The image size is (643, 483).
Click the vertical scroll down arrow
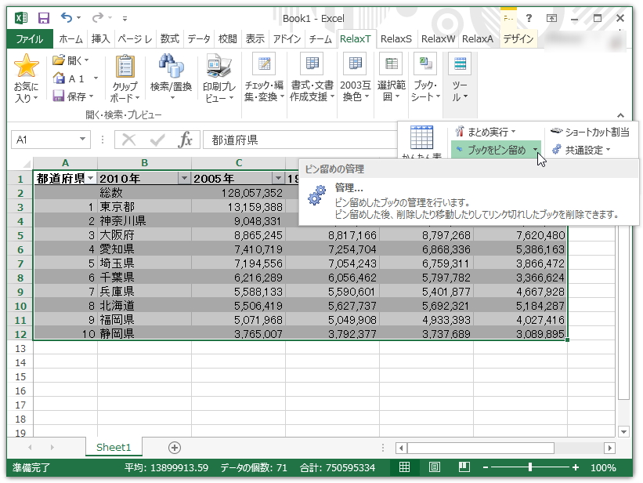623,432
